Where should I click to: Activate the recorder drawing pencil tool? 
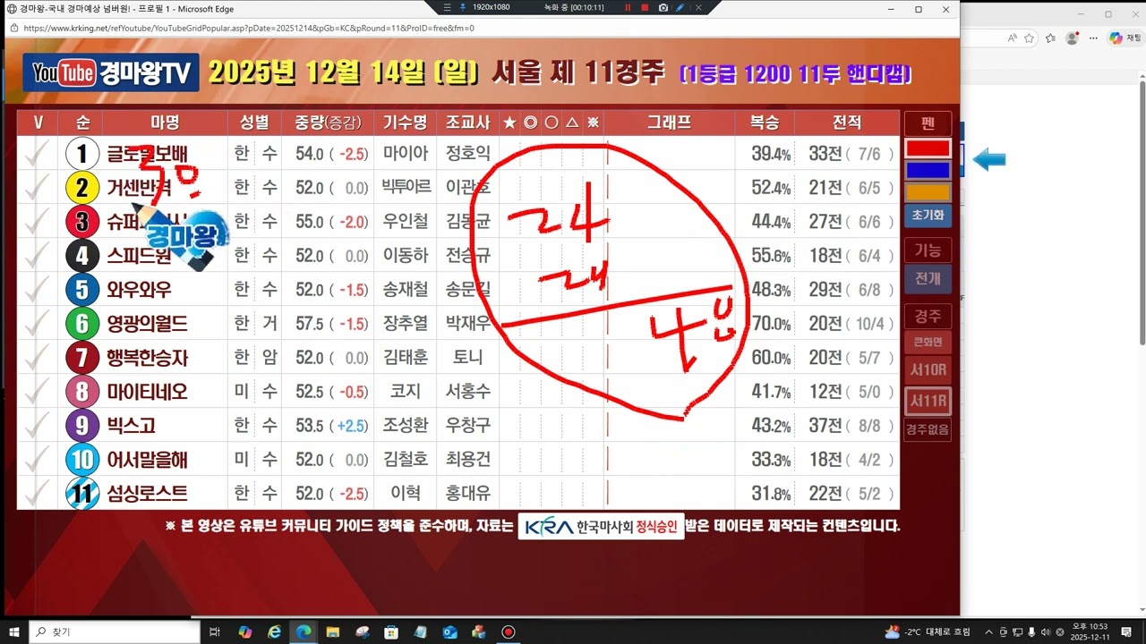point(680,7)
